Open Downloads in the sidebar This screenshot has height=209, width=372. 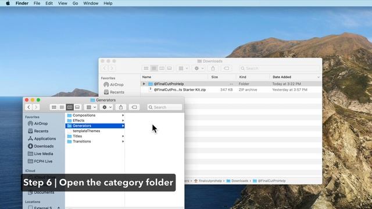point(41,146)
